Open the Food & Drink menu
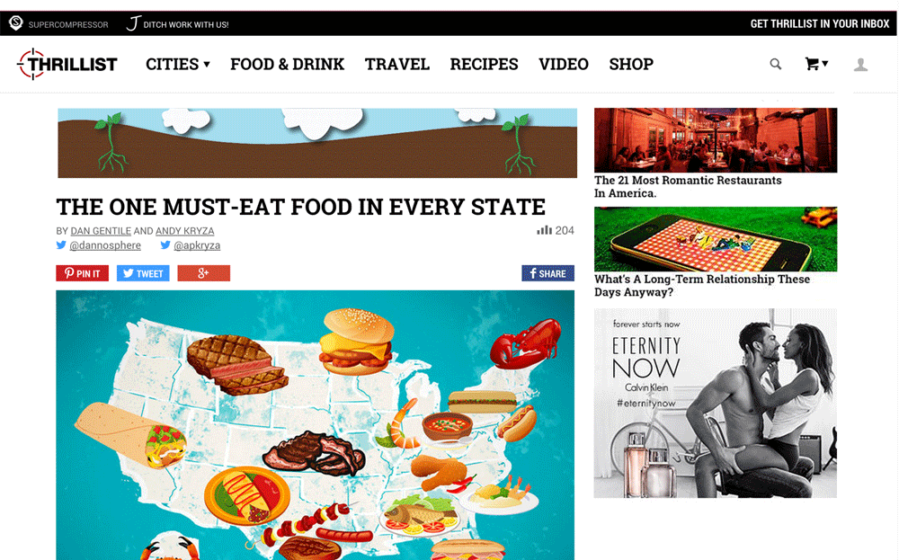 (x=288, y=64)
